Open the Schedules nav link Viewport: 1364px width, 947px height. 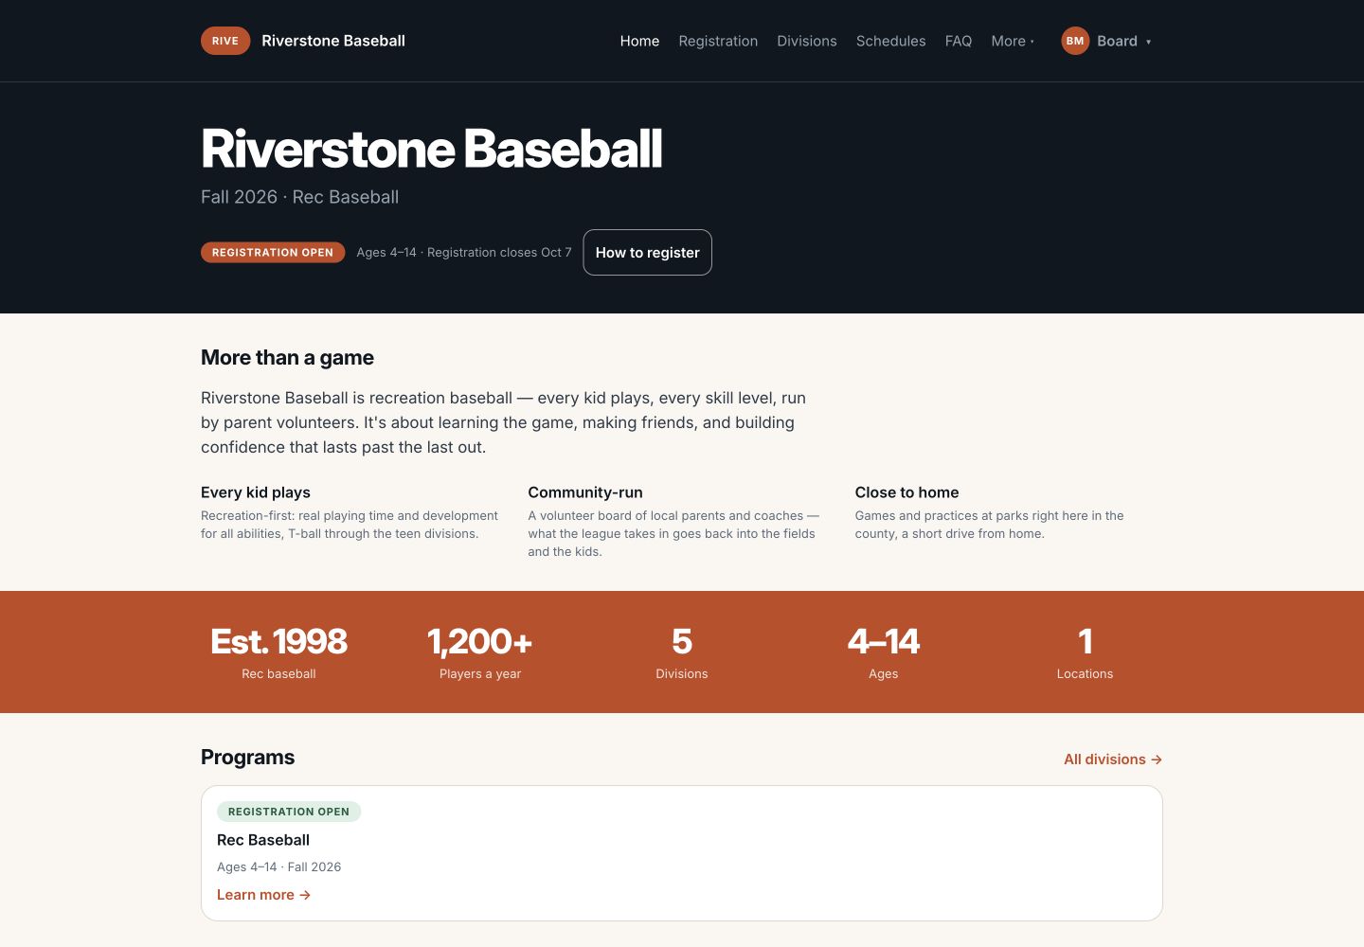[890, 41]
